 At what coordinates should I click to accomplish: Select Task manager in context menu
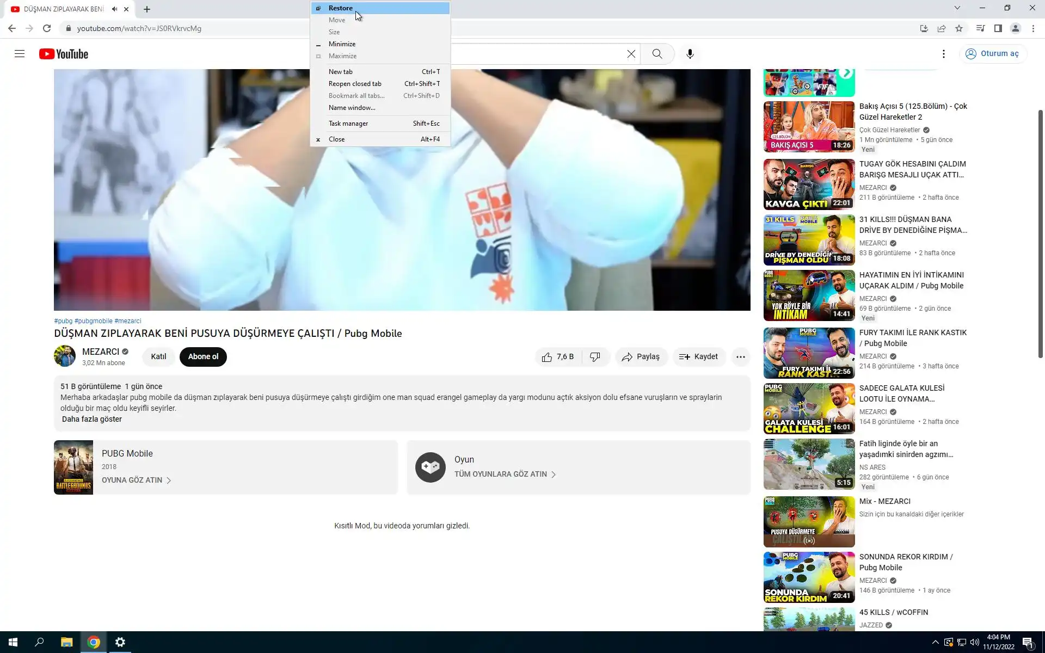pyautogui.click(x=348, y=124)
